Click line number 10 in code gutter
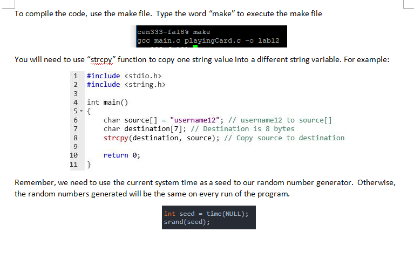The image size is (414, 259). click(73, 155)
